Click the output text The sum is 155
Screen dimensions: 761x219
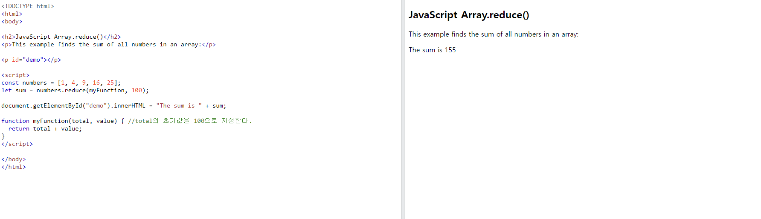click(x=432, y=50)
